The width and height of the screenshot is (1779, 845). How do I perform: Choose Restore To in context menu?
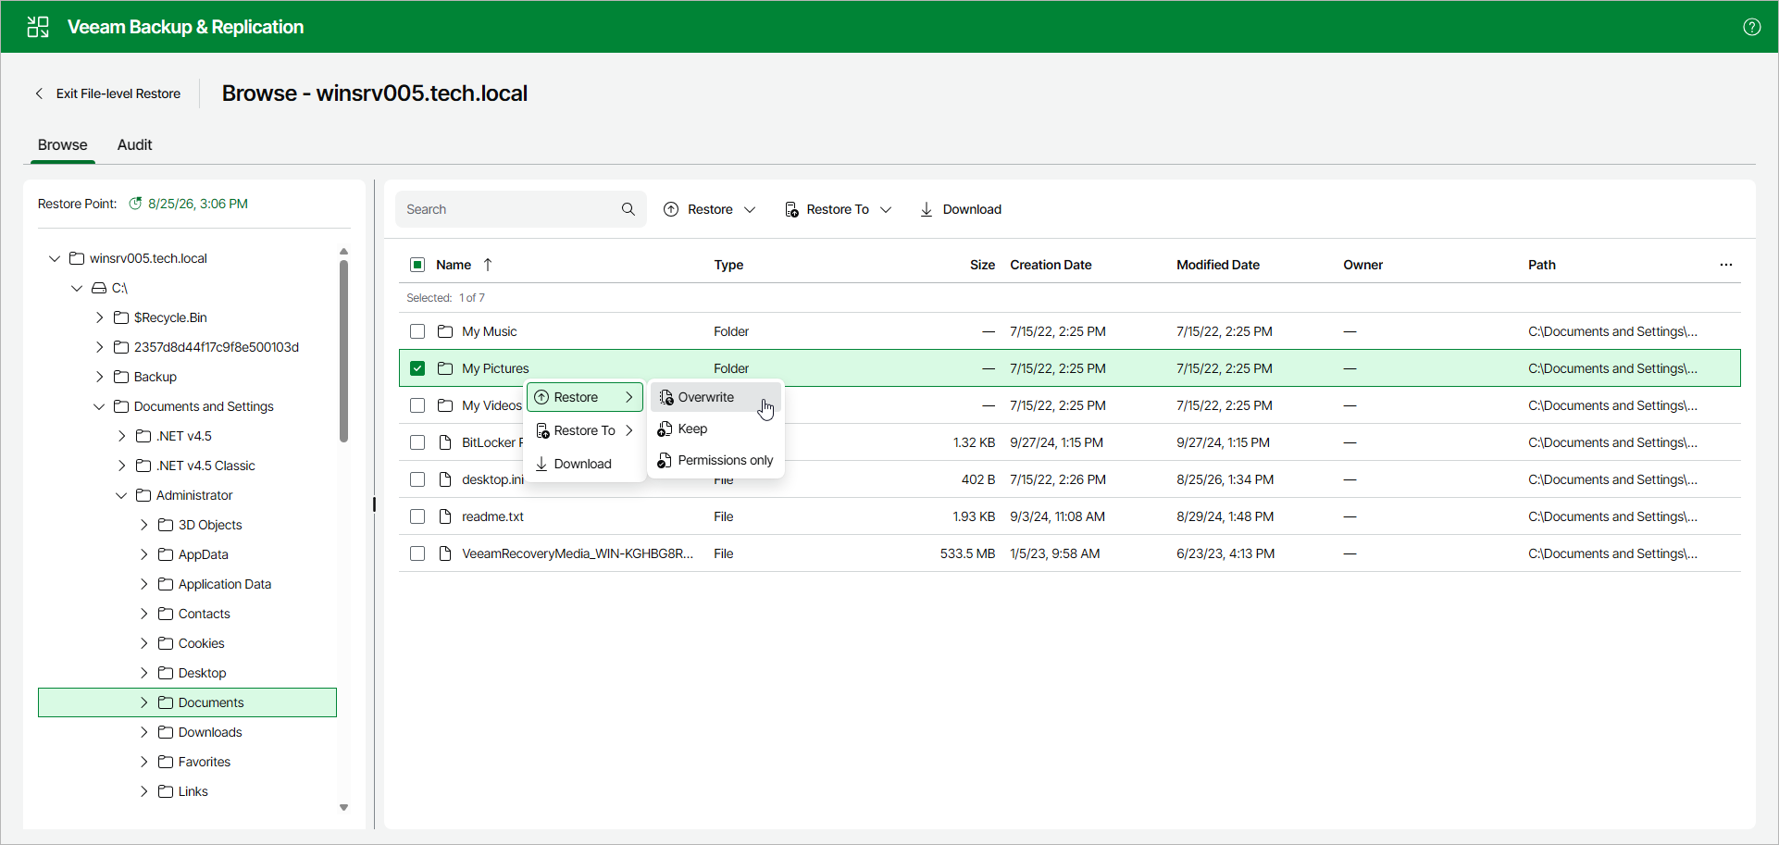[585, 430]
